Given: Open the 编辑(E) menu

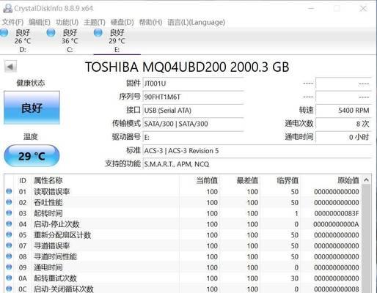Looking at the screenshot, I should coord(40,22).
